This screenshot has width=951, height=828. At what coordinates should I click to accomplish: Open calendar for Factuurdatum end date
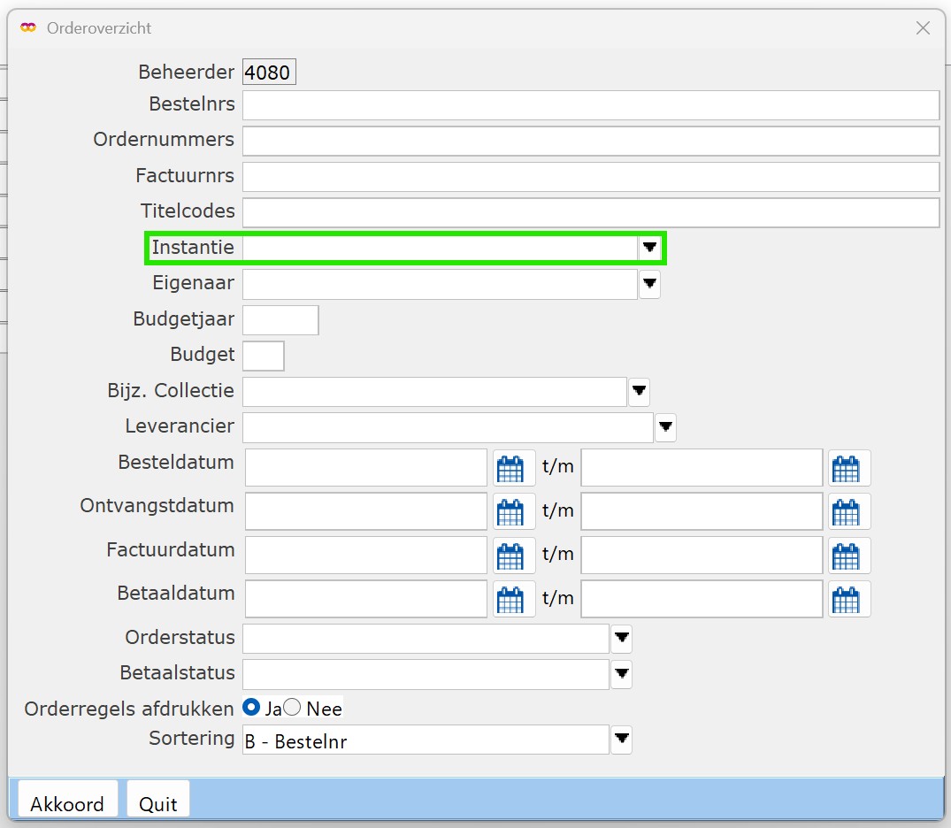pos(847,555)
